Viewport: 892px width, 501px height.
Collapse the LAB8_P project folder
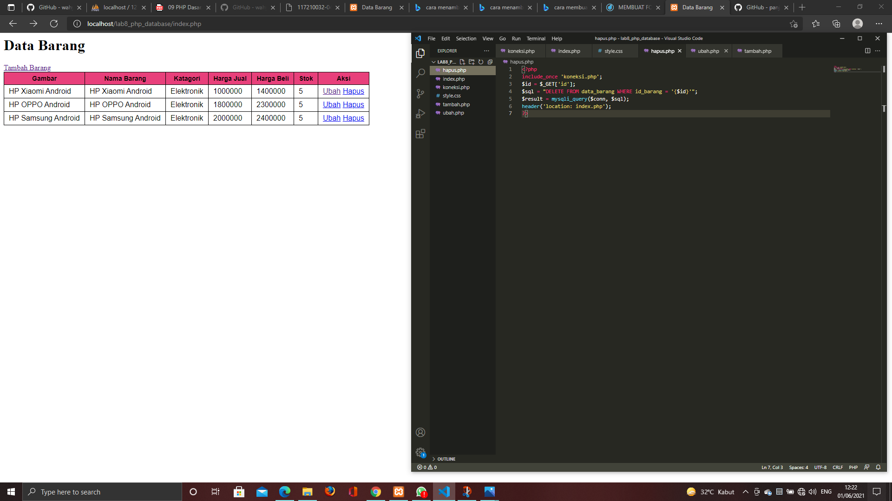pyautogui.click(x=433, y=61)
